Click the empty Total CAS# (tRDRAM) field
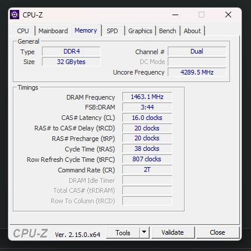Viewport: 251px width, 251px height. [x=147, y=190]
